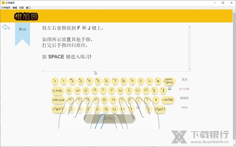
Task: Tap the equals sign key
Action: [x=158, y=81]
